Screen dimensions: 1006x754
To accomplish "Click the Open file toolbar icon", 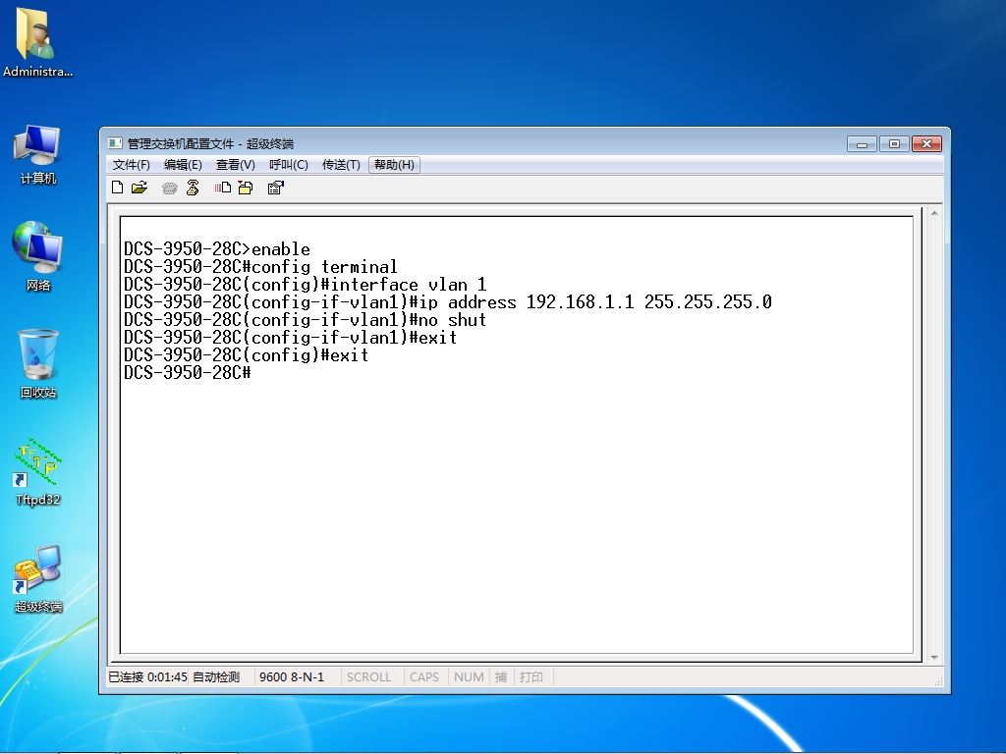I will [x=140, y=188].
